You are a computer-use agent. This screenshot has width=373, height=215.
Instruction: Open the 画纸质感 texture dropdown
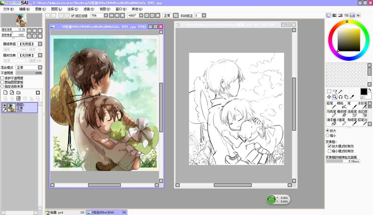click(x=40, y=44)
